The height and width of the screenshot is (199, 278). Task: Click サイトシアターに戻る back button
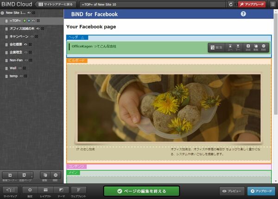coord(56,5)
